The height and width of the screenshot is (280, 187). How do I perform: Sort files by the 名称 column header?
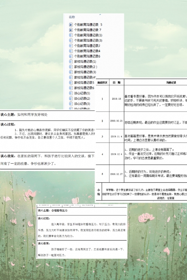pos(72,17)
